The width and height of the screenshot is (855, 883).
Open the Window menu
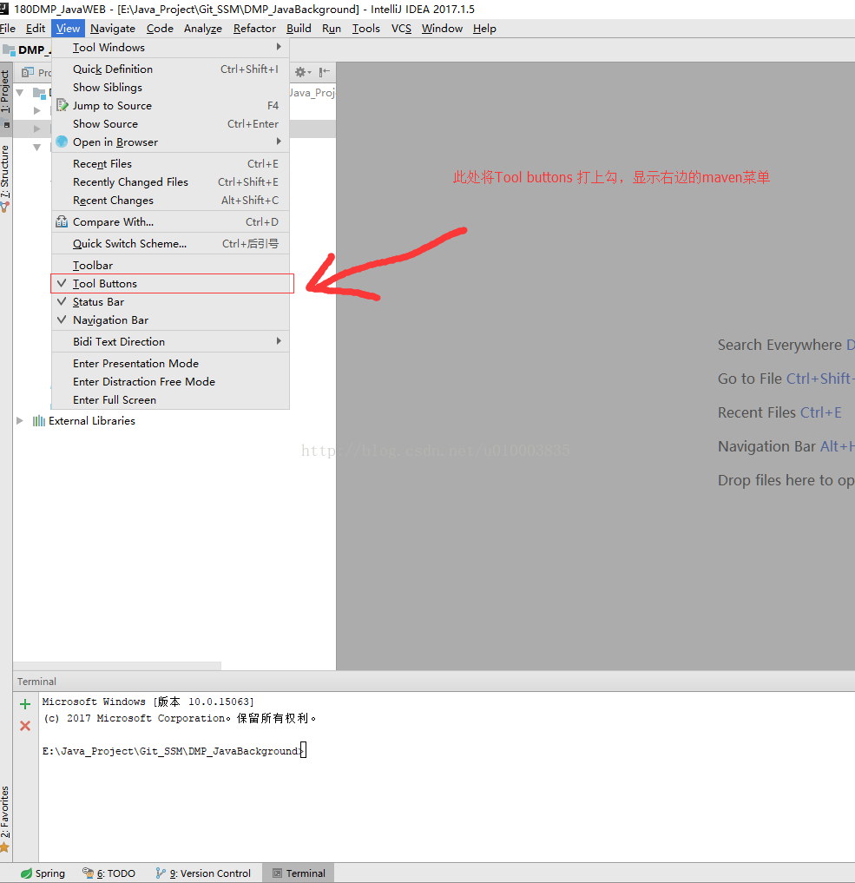pyautogui.click(x=442, y=28)
